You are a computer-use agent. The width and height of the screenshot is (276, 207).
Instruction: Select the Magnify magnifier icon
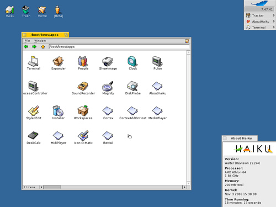click(108, 86)
